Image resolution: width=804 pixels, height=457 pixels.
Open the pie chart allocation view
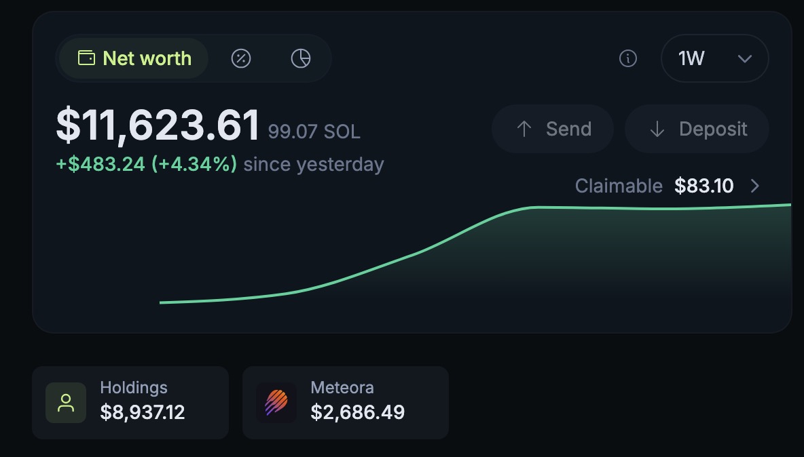tap(301, 58)
